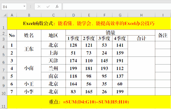Select row 7 header
171x109 pixels.
3,68
